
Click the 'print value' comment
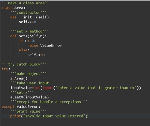[x=28, y=111]
